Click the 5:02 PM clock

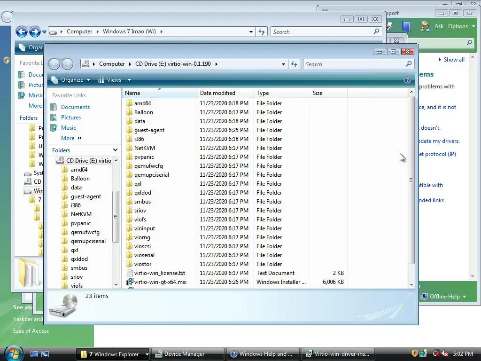(x=463, y=353)
